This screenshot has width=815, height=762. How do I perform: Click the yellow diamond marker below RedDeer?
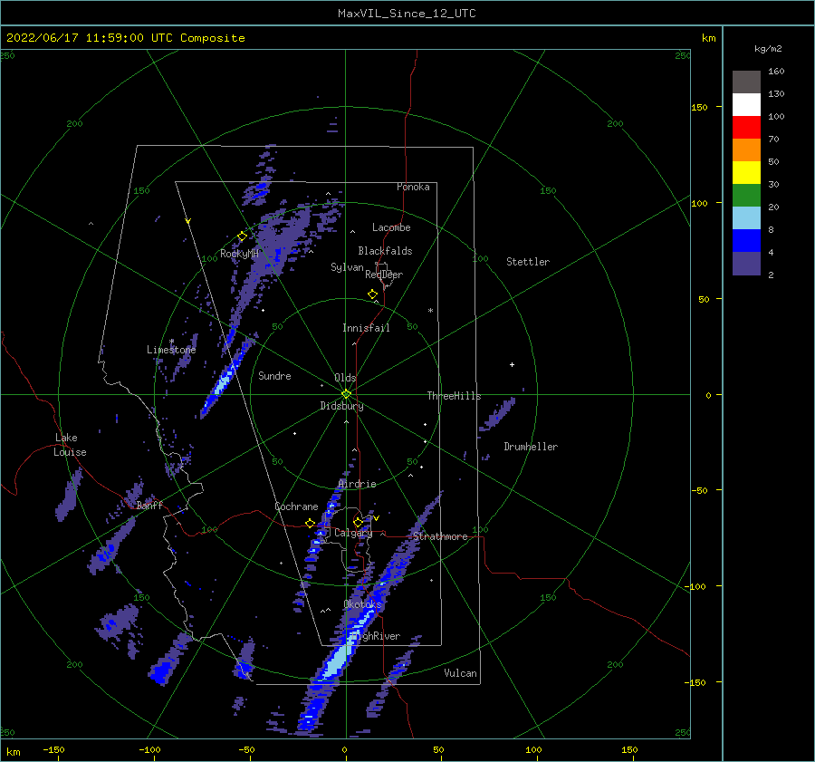[373, 294]
